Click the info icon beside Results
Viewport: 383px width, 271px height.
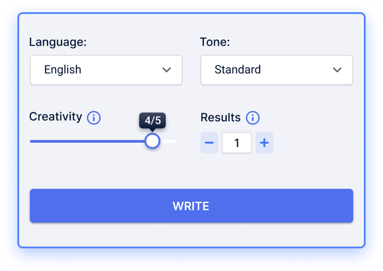click(252, 118)
